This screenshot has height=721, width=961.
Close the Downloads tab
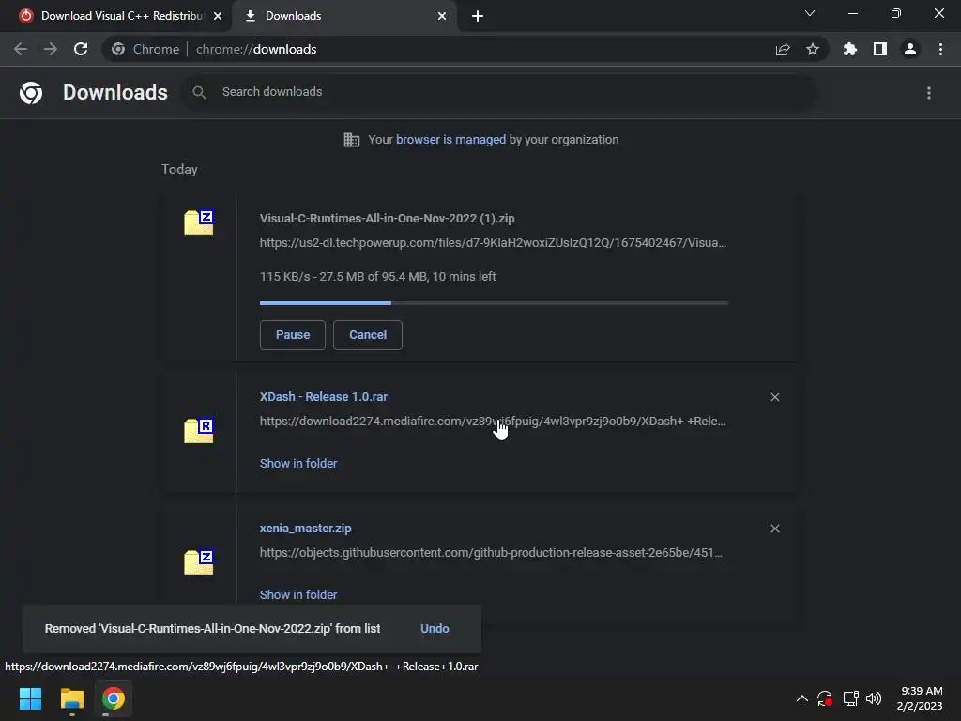tap(442, 16)
